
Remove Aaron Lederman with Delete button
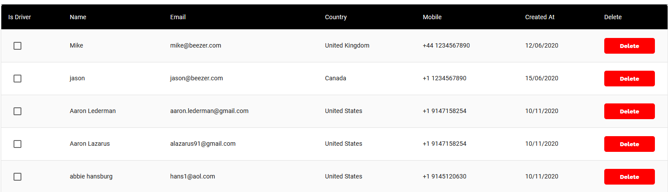[x=629, y=111]
